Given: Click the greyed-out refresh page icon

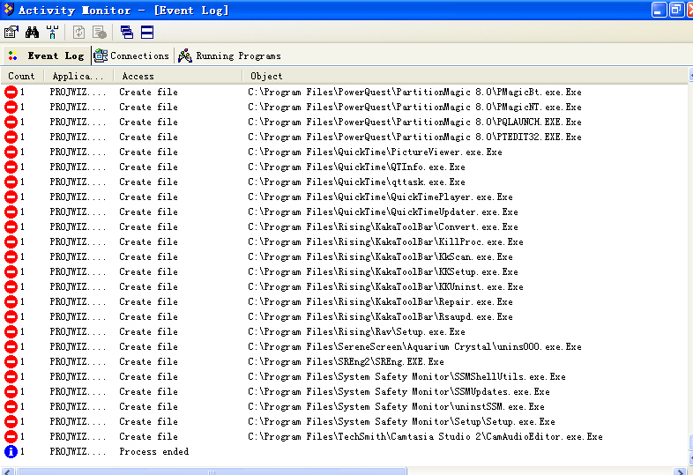Looking at the screenshot, I should (x=78, y=33).
